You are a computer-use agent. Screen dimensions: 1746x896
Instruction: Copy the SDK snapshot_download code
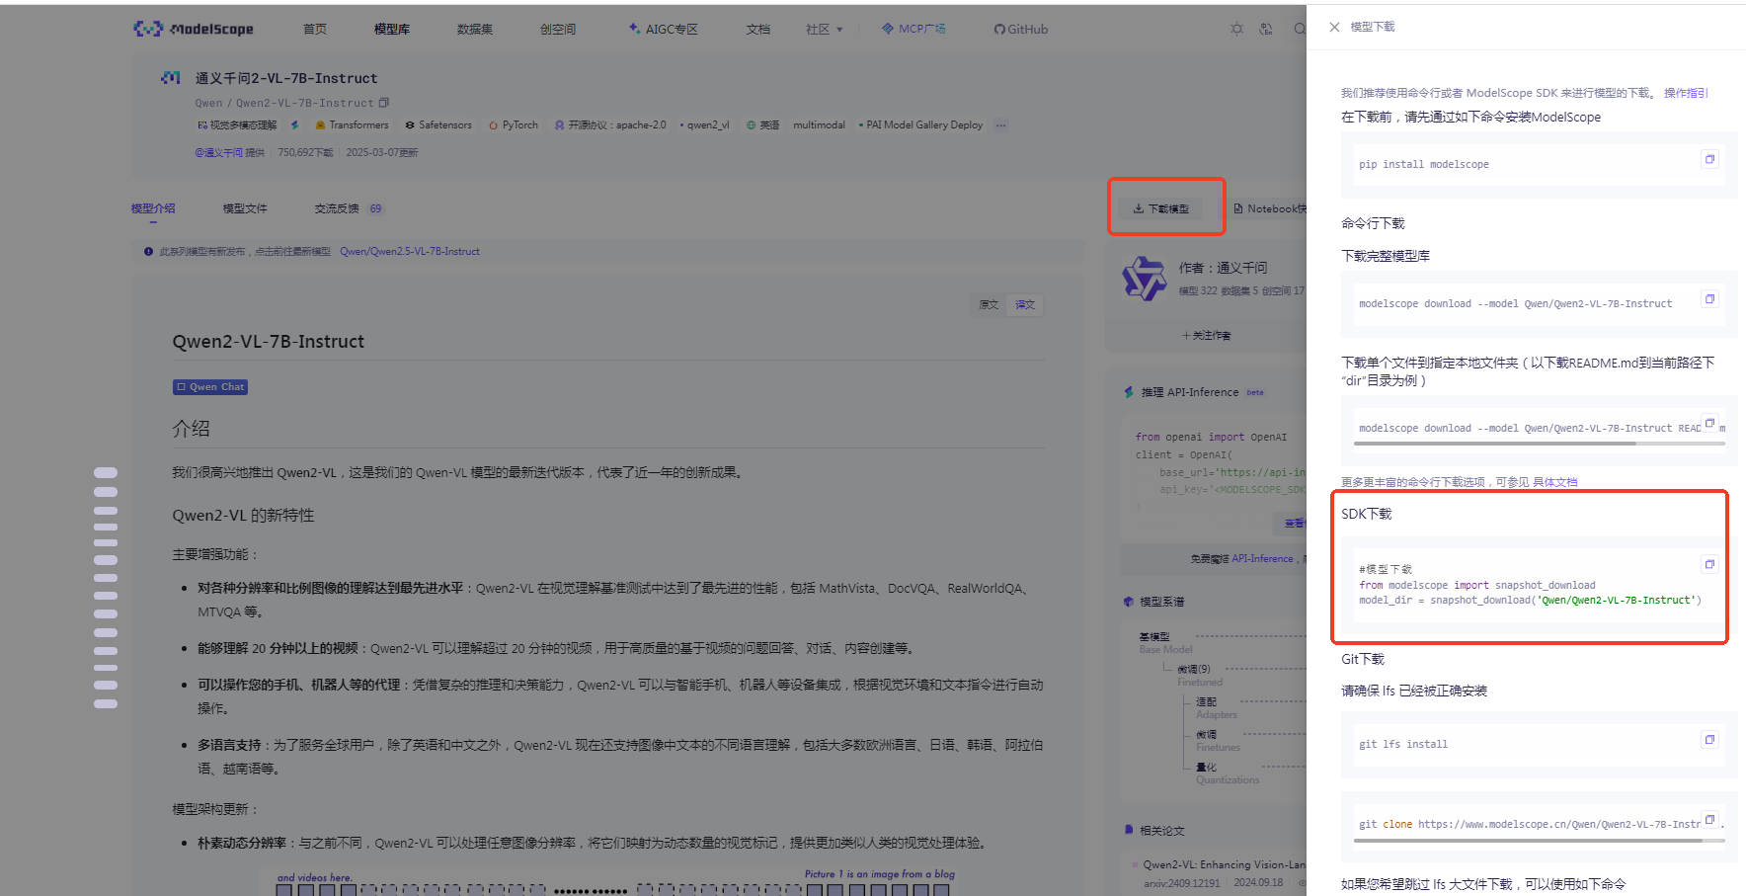pos(1709,564)
